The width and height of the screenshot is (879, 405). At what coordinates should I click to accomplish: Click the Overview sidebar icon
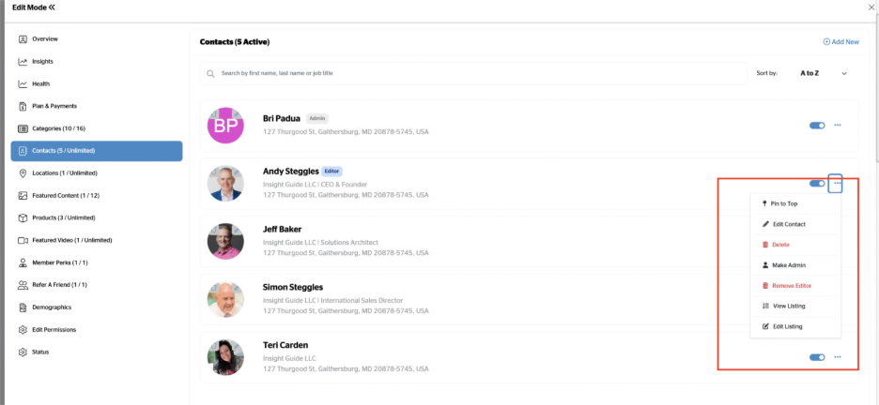(23, 38)
